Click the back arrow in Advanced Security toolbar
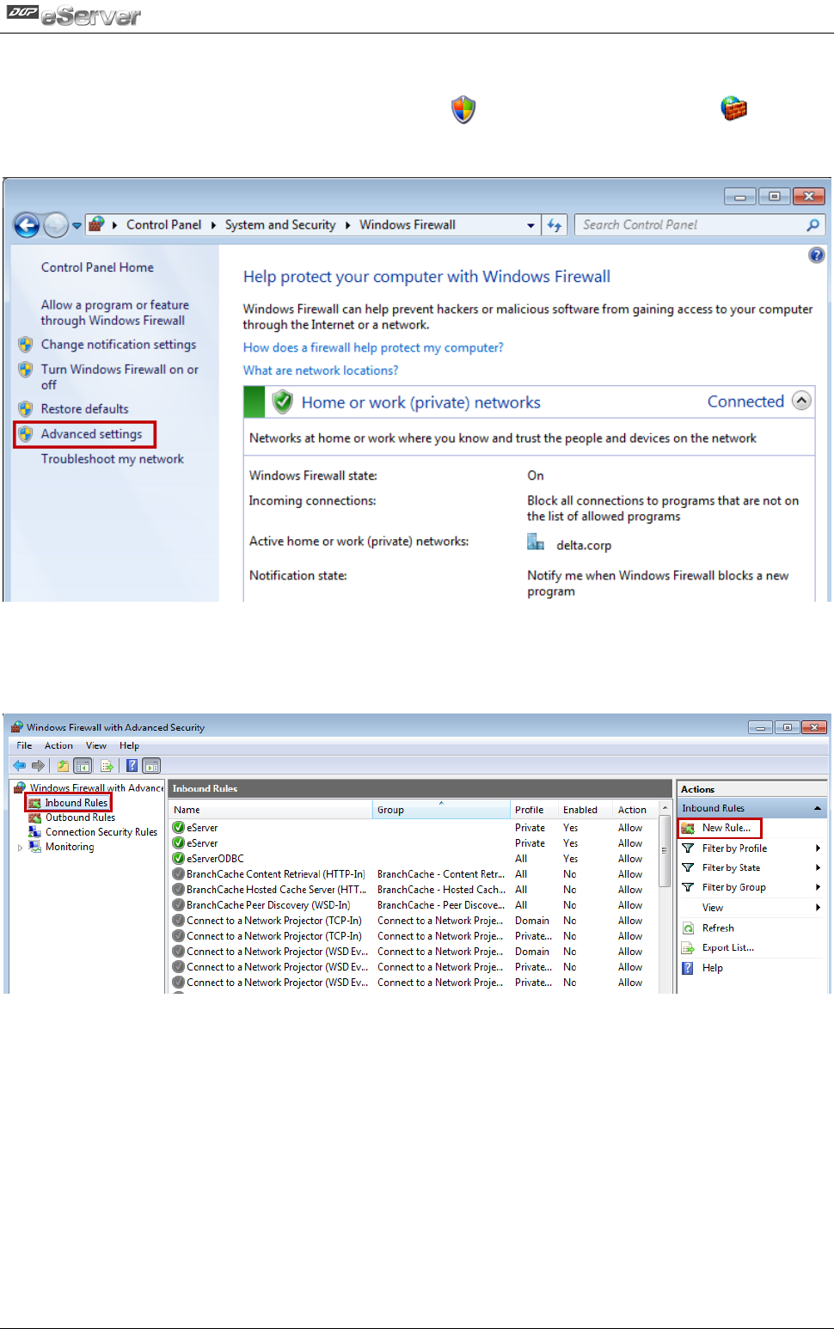The height and width of the screenshot is (1329, 834). coord(19,765)
